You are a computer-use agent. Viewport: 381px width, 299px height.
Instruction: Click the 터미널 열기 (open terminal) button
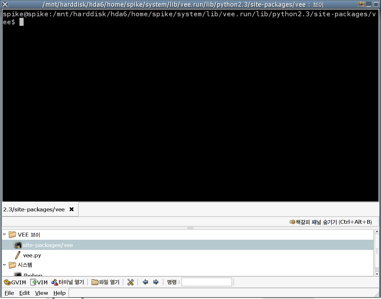pos(68,282)
